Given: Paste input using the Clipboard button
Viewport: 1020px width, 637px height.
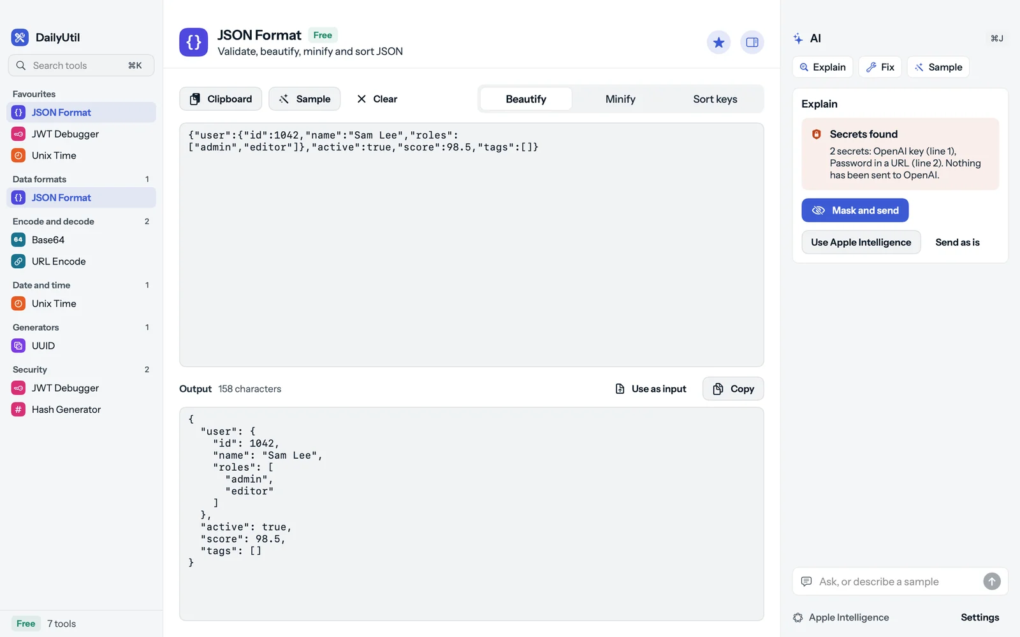Looking at the screenshot, I should (221, 99).
